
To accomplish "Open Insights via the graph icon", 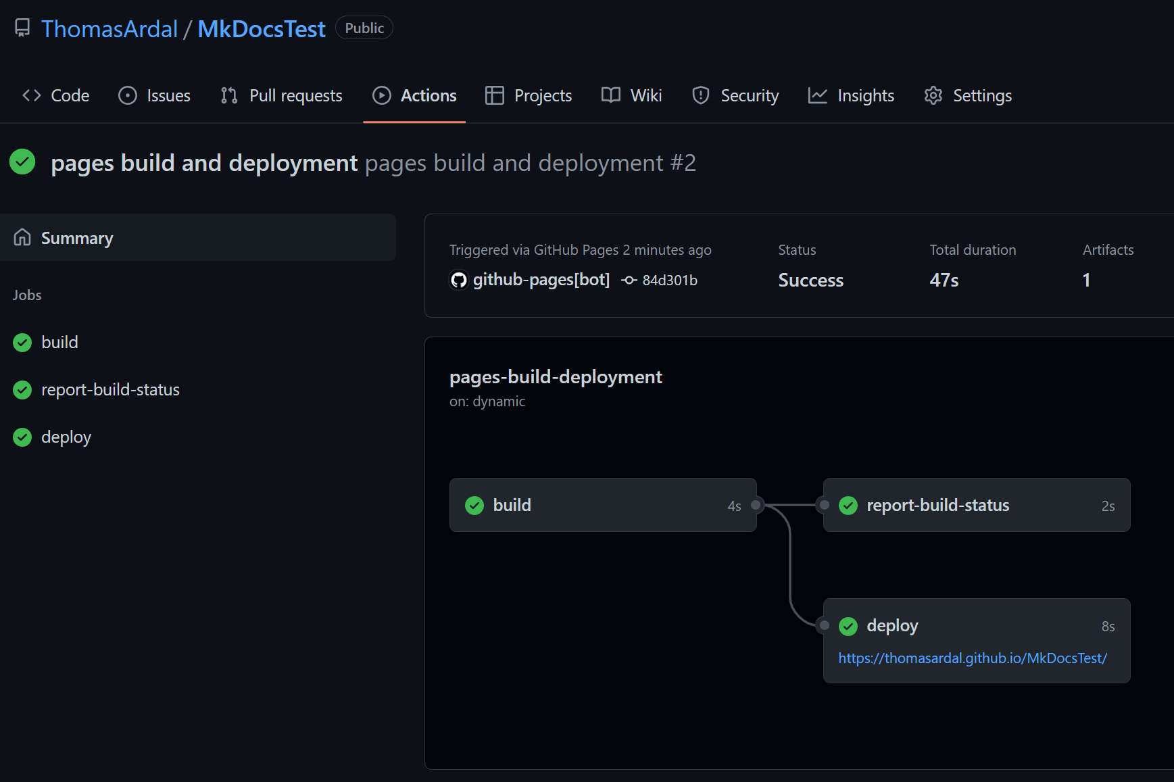I will pos(817,96).
